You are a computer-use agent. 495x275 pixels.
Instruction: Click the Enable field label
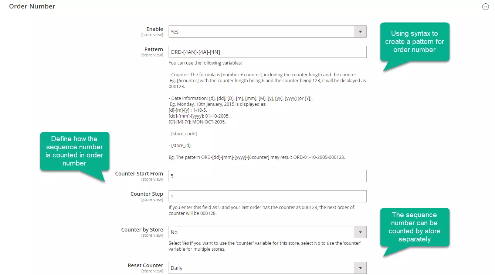(x=155, y=29)
